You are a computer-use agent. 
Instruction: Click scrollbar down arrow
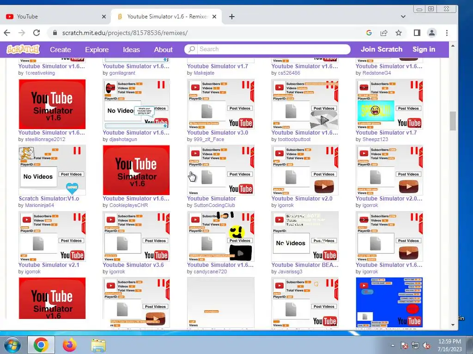point(453,325)
